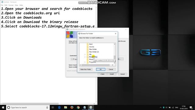Open Notepad Edit menu
Screen dimensions: 195x110
coord(6,5)
